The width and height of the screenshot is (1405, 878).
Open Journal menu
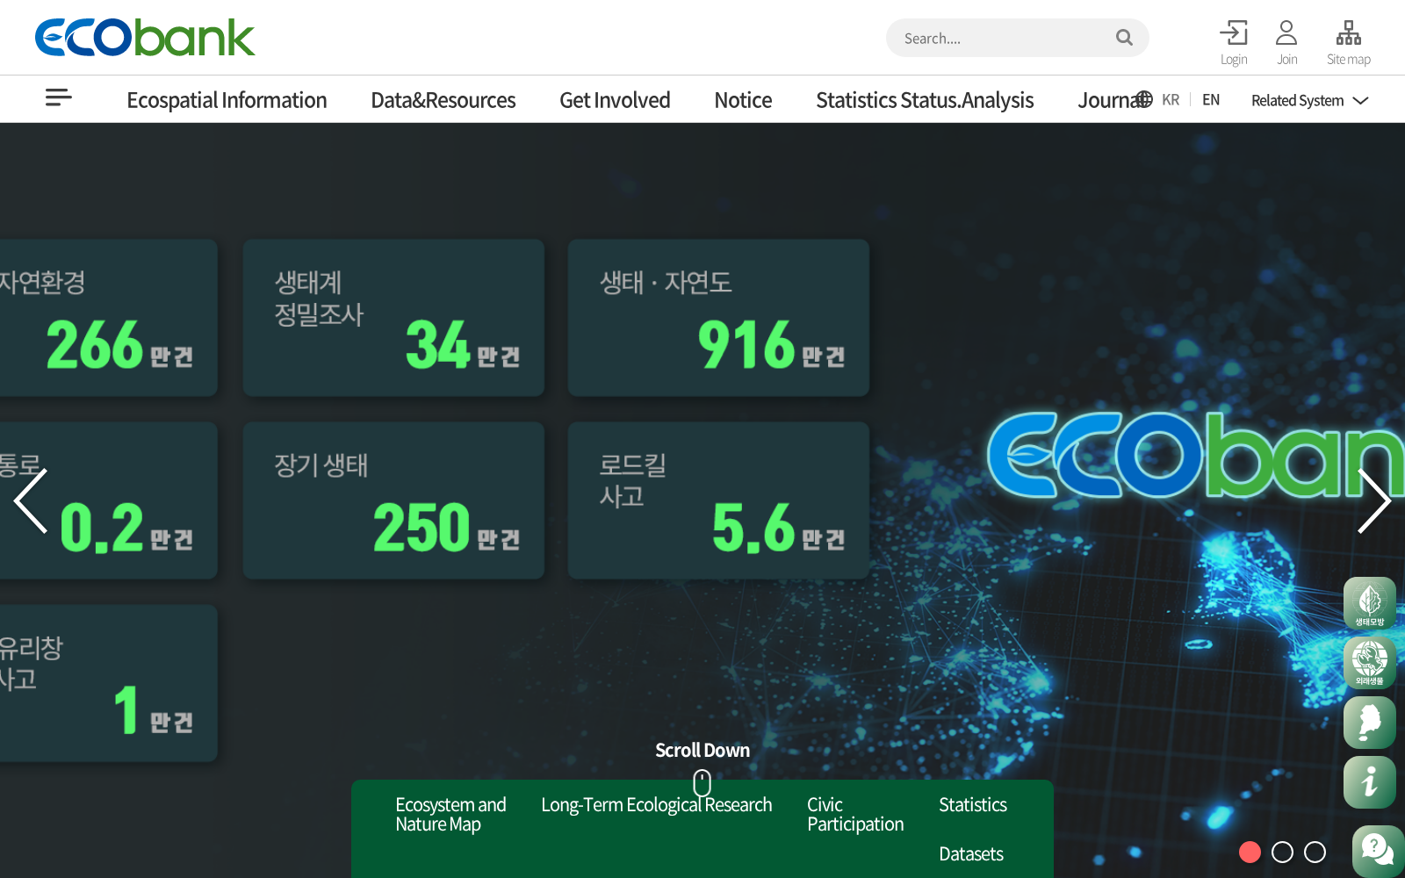tap(1108, 100)
